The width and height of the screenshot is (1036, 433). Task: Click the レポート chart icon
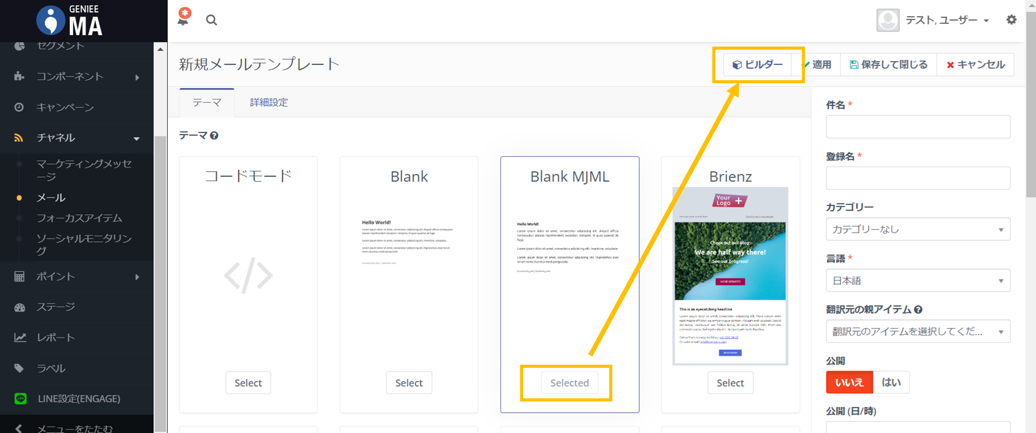(x=20, y=337)
